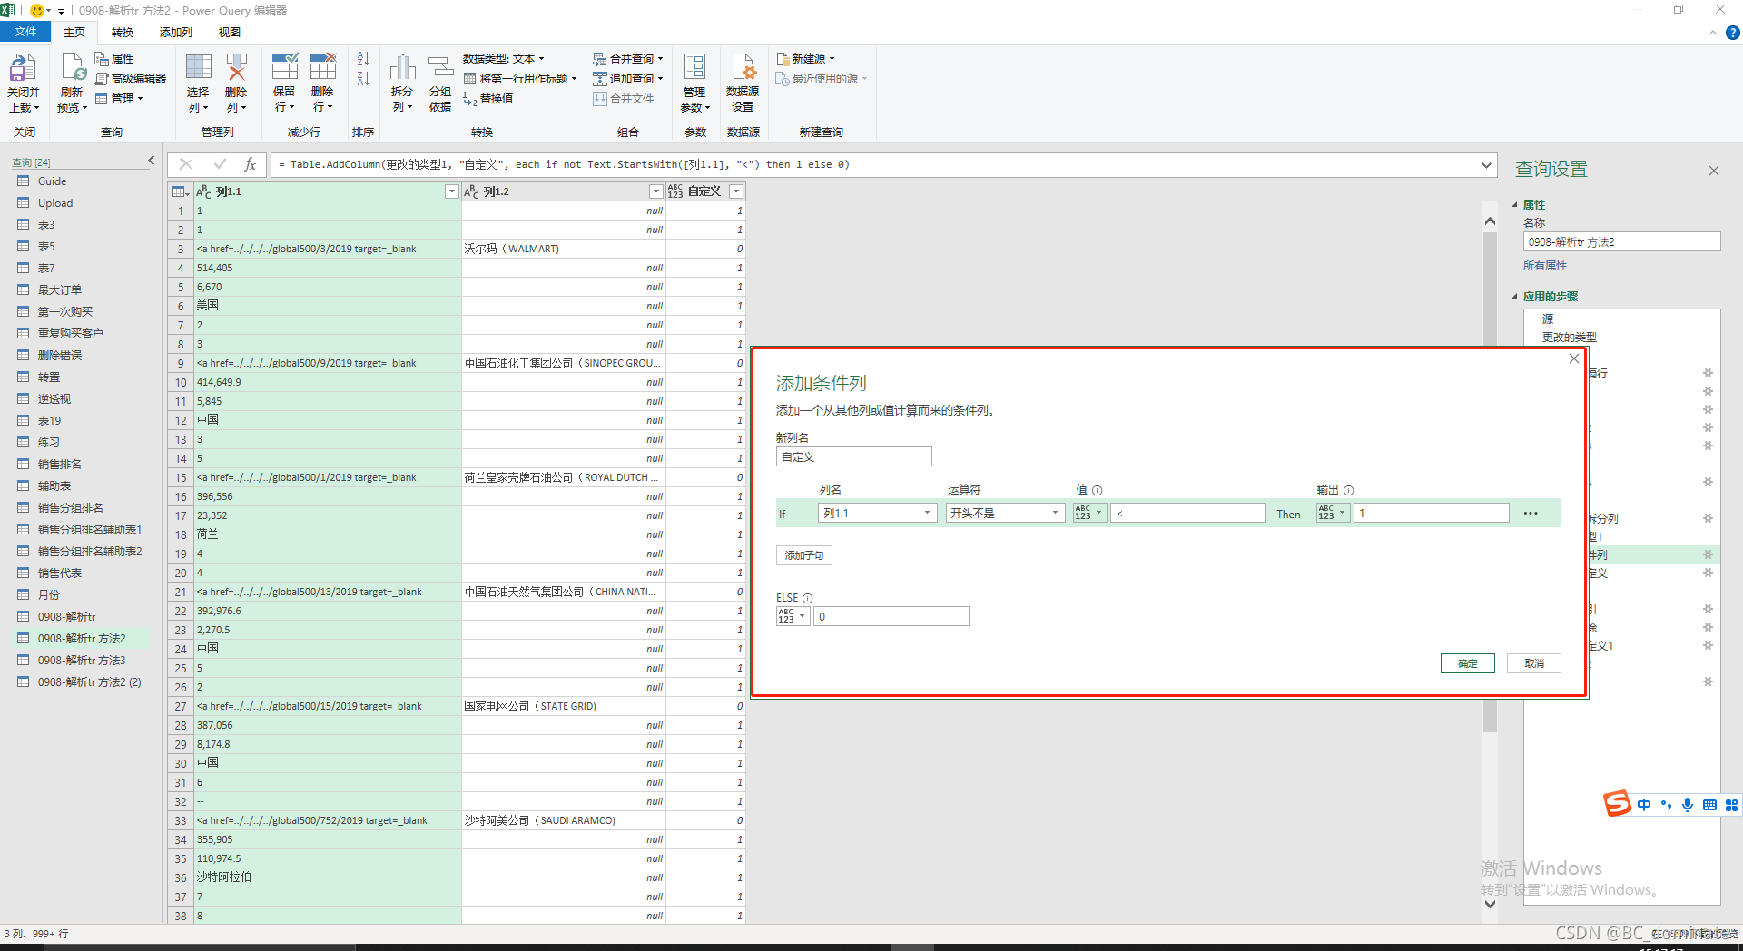
Task: Click the 替换值 replace values tool
Action: (488, 99)
